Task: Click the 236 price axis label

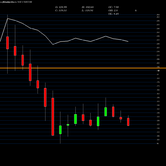Action: click(158, 36)
